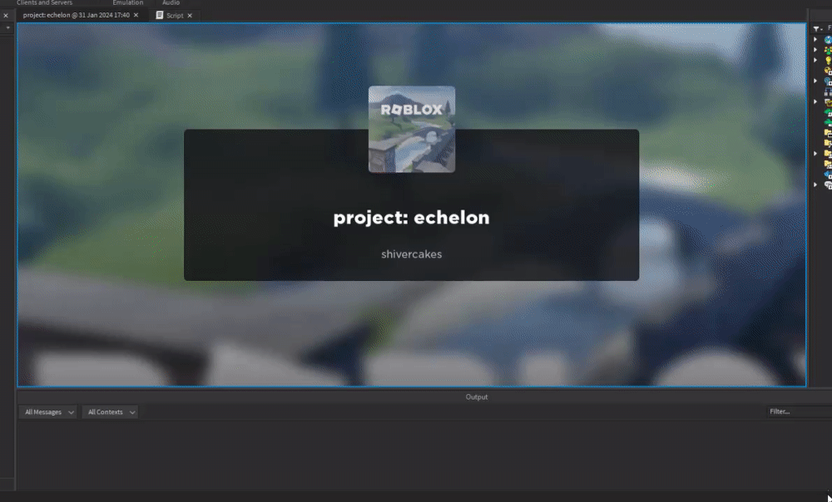Open the left panel's small dropdown arrow
Screen dimensions: 832x502
pyautogui.click(x=7, y=27)
